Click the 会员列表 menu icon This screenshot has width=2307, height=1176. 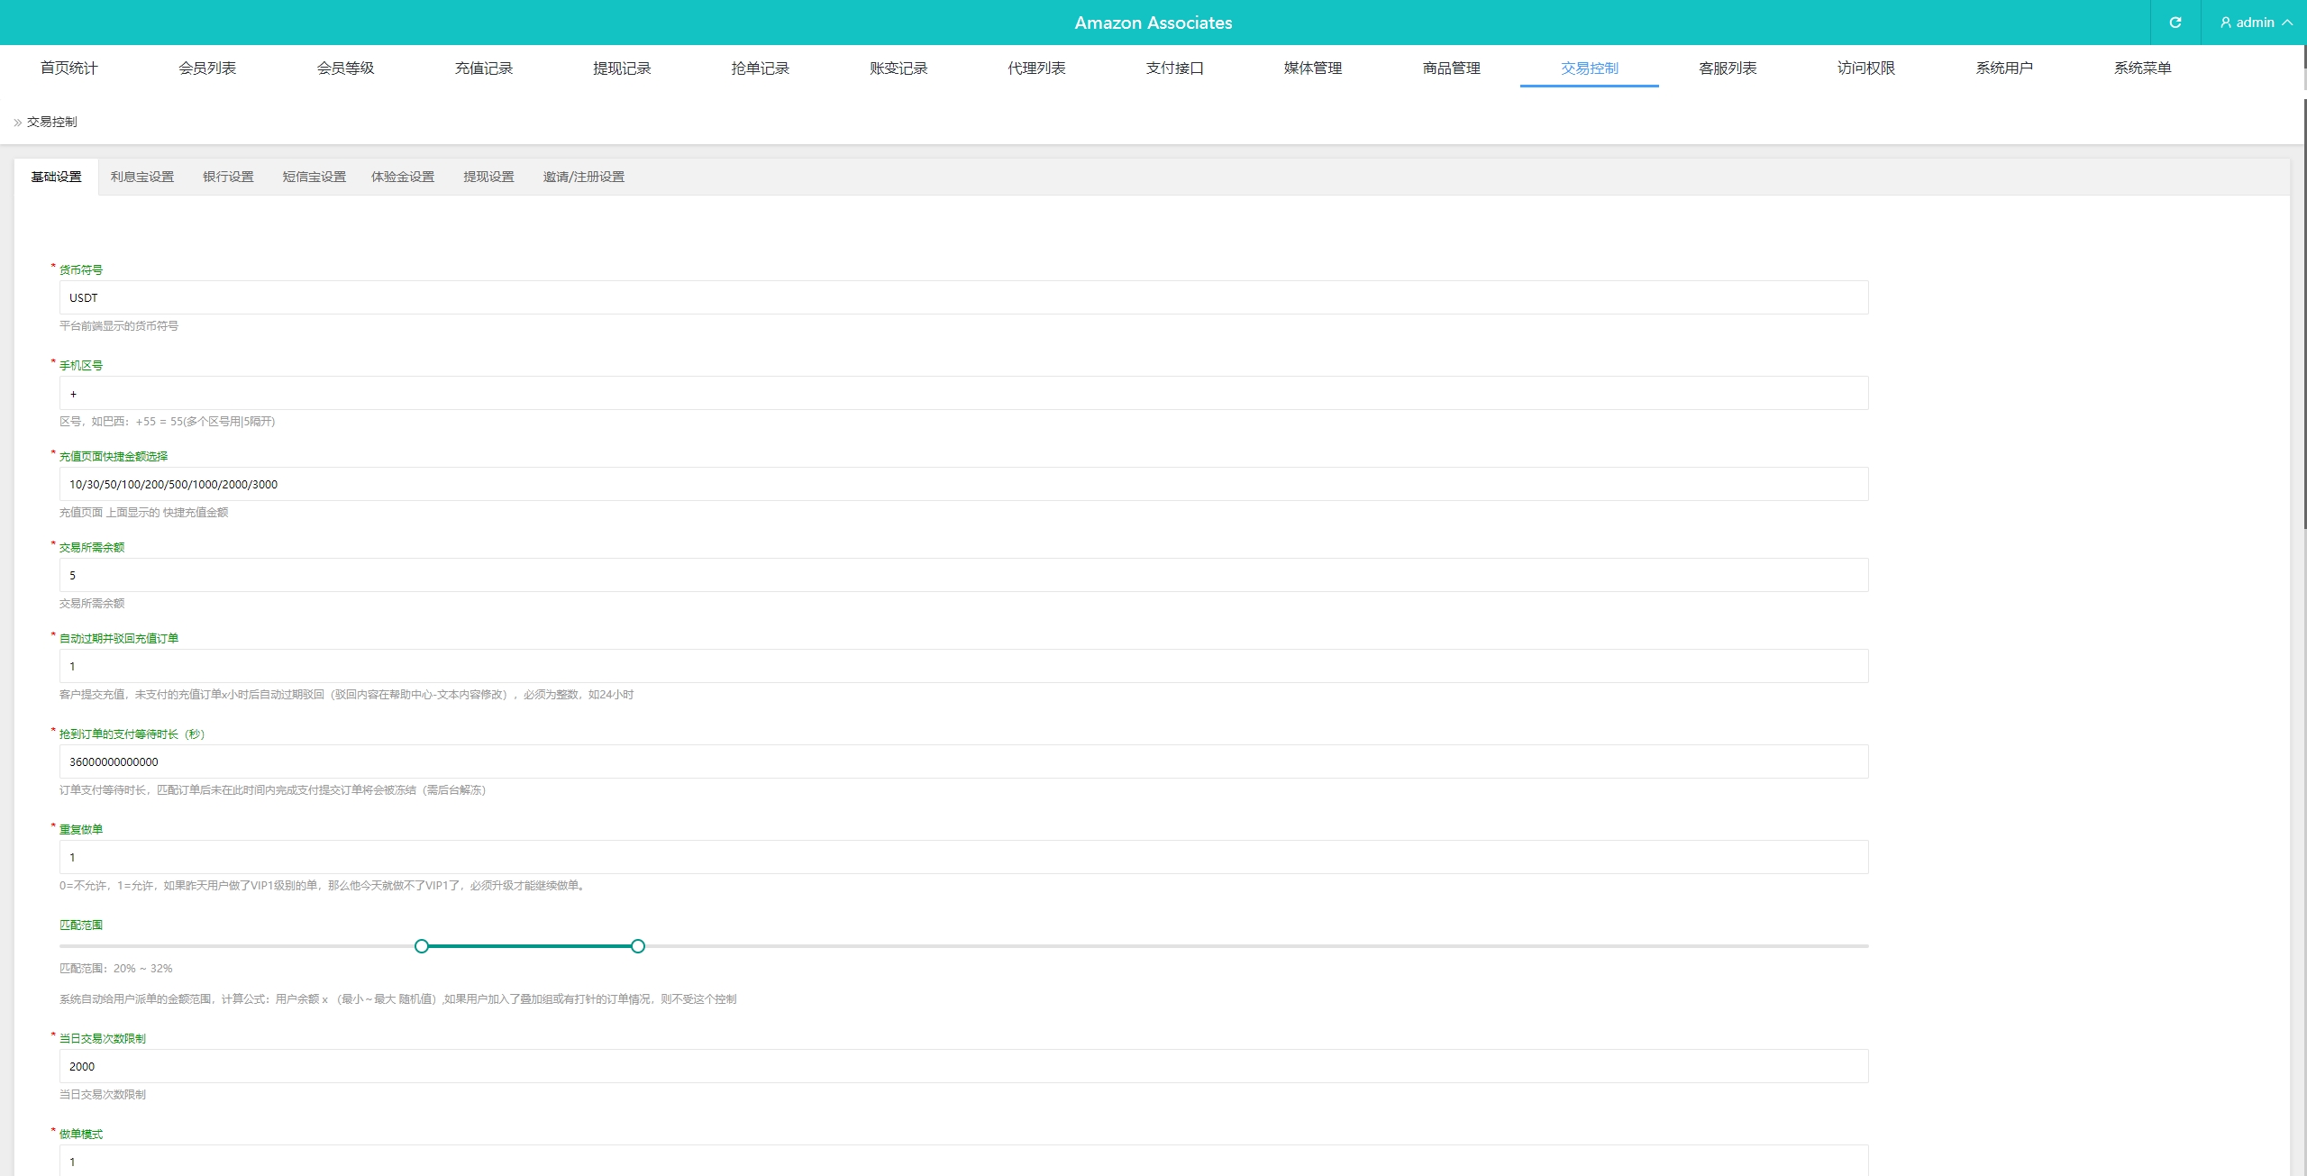coord(205,68)
